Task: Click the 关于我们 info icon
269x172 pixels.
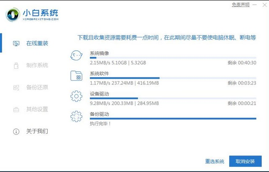Action: 16,131
